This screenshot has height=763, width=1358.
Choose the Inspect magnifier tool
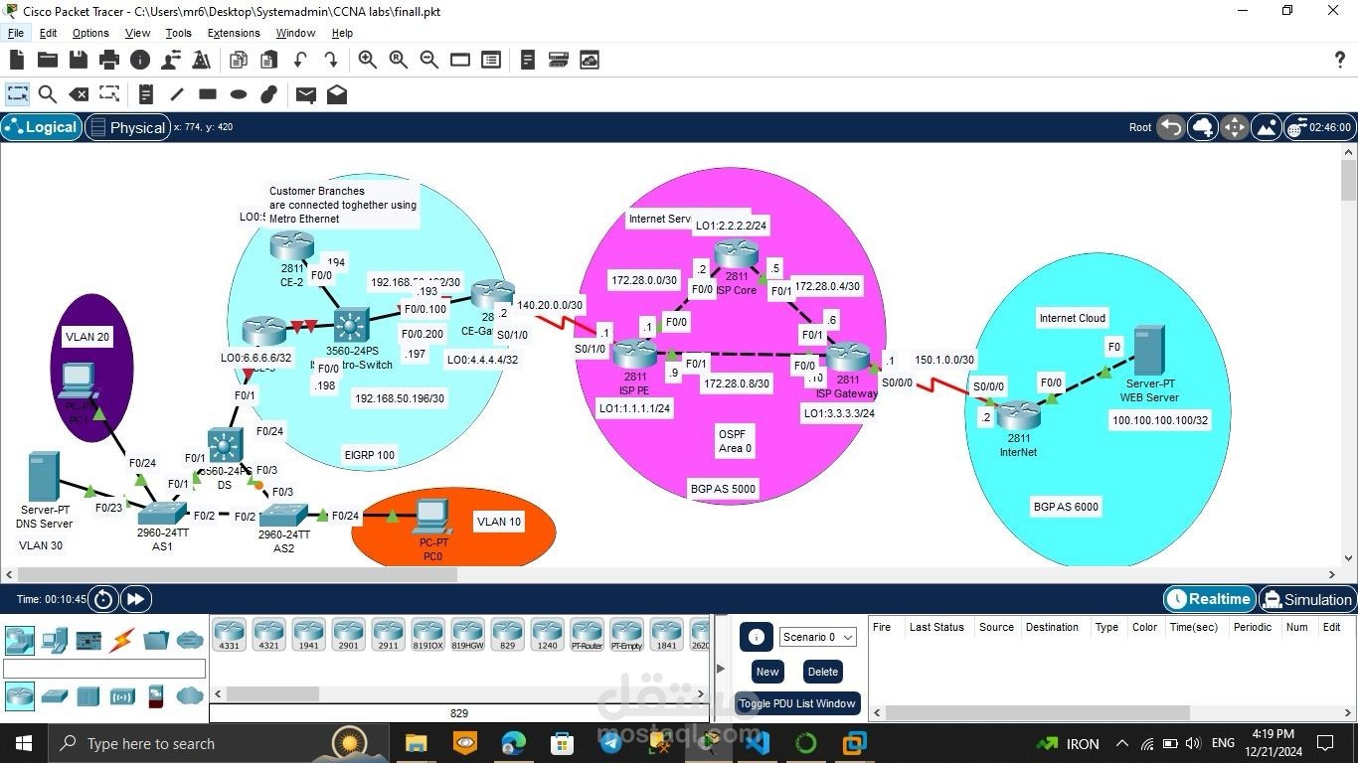click(47, 94)
